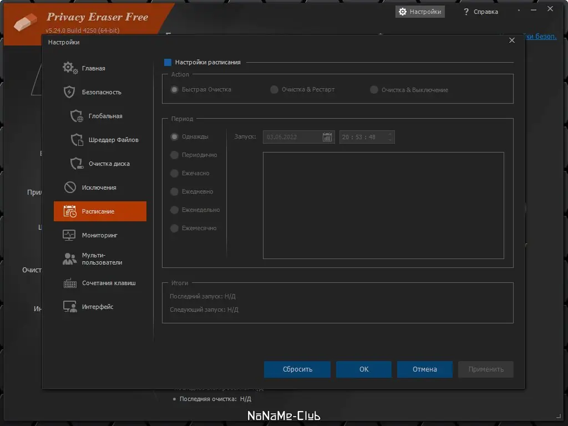Open Сочетания клавиш section
The height and width of the screenshot is (426, 568).
[100, 283]
